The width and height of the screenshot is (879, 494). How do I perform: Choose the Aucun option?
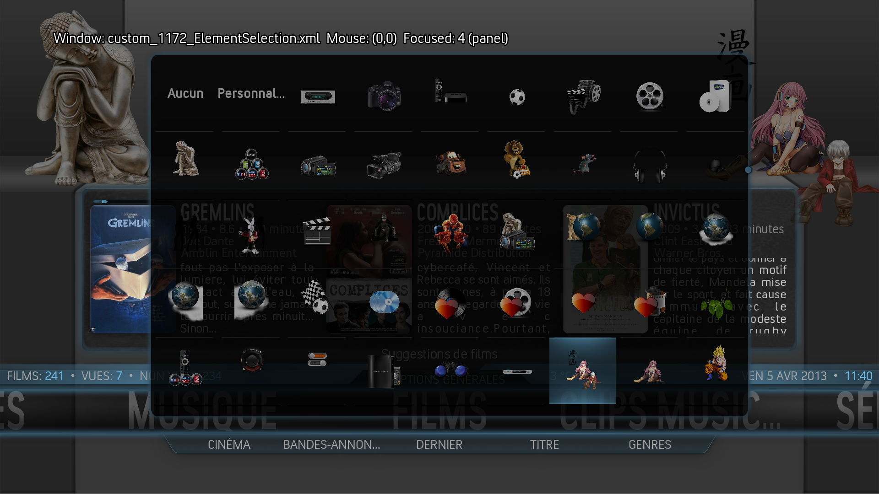(x=185, y=93)
